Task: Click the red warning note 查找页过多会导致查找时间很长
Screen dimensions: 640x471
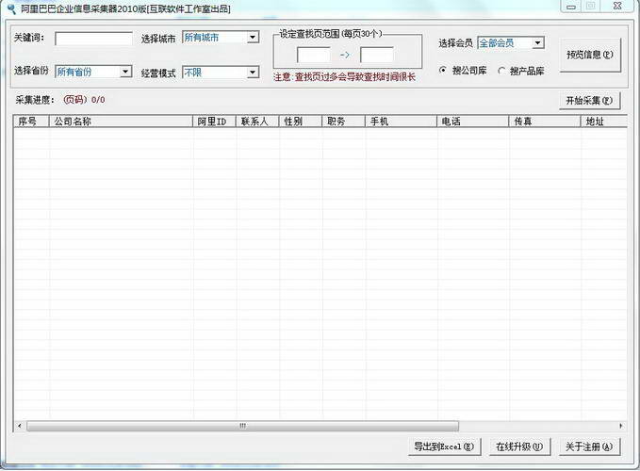Action: [x=344, y=77]
